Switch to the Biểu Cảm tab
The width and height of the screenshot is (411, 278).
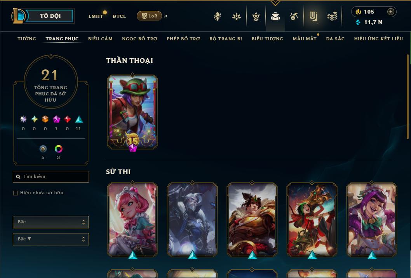point(100,39)
